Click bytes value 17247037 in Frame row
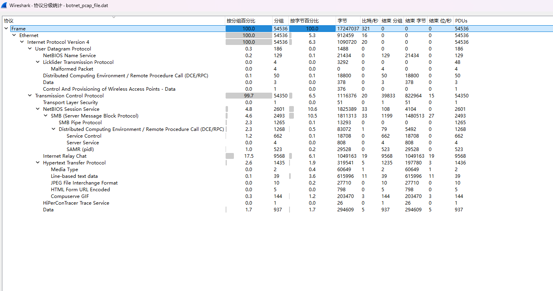 point(348,29)
